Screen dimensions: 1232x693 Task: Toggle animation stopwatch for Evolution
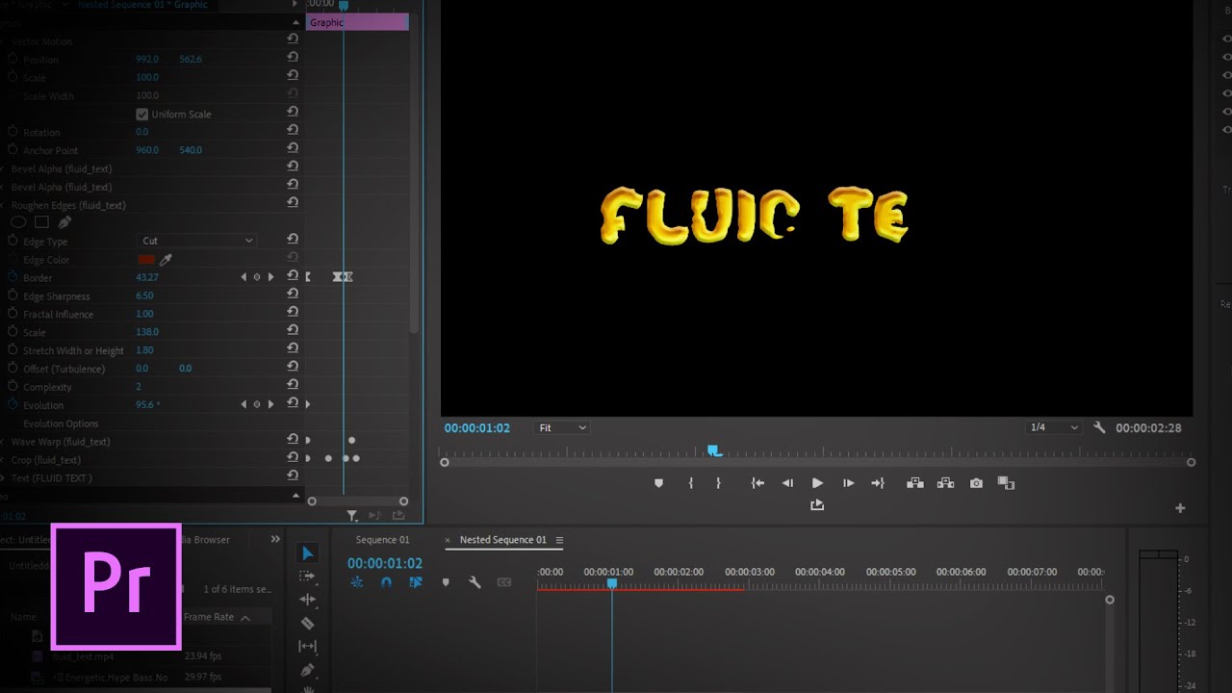pyautogui.click(x=13, y=405)
